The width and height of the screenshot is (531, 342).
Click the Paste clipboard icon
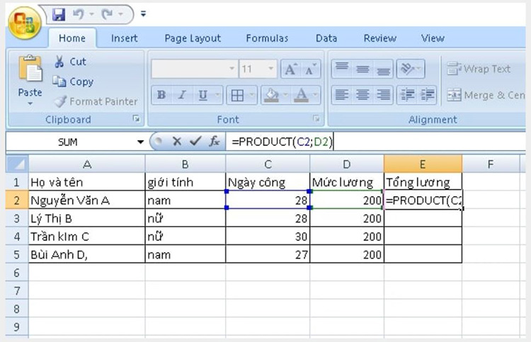pos(30,69)
